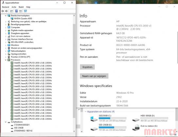Expand Besturing voor geluid, video en spelletjes
Screen dimensions: 178x137
(x=6, y=22)
